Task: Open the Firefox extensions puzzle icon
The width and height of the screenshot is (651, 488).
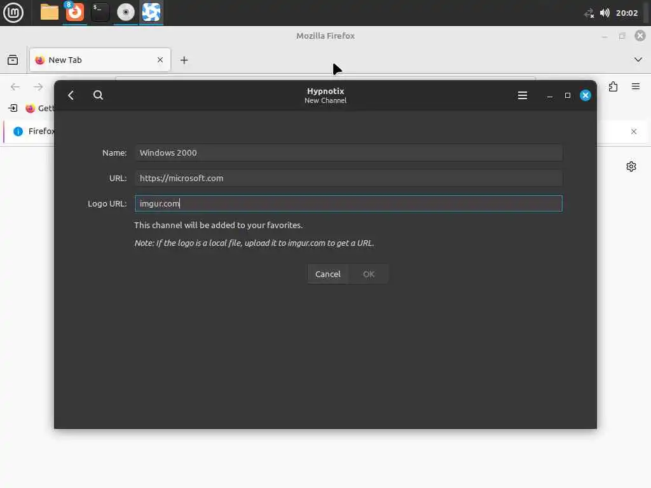Action: point(613,86)
